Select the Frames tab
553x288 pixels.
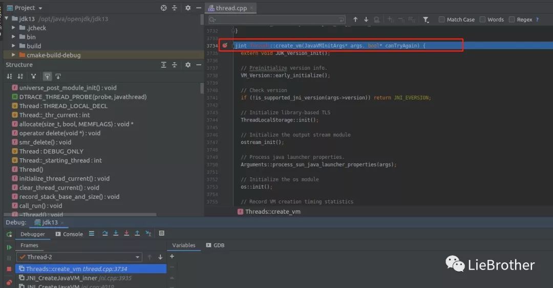pos(29,245)
